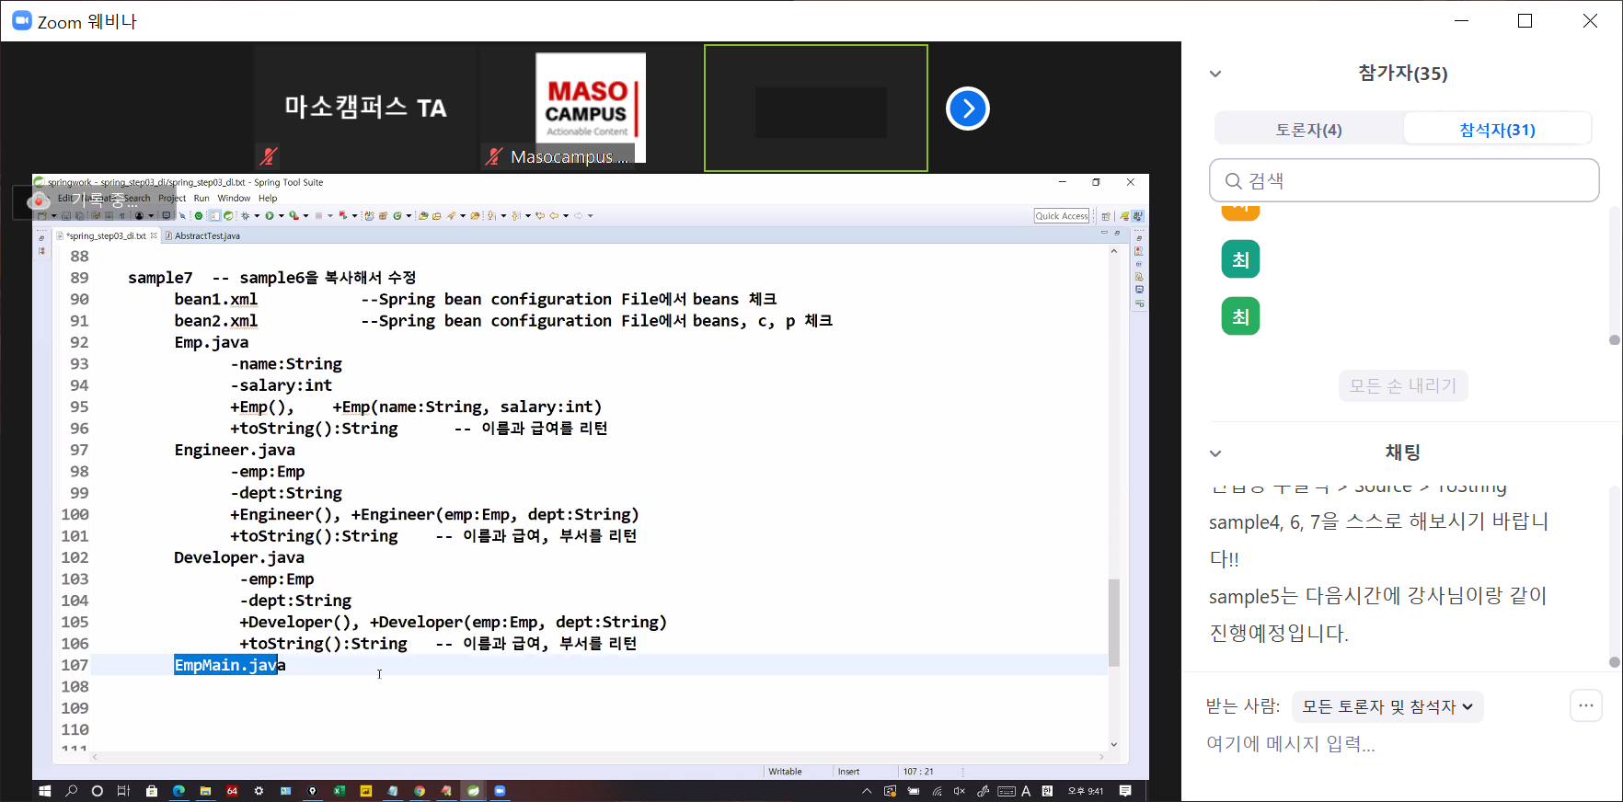This screenshot has width=1623, height=802.
Task: Open the 모든 토론자 및 참석자 recipient dropdown
Action: coord(1387,706)
